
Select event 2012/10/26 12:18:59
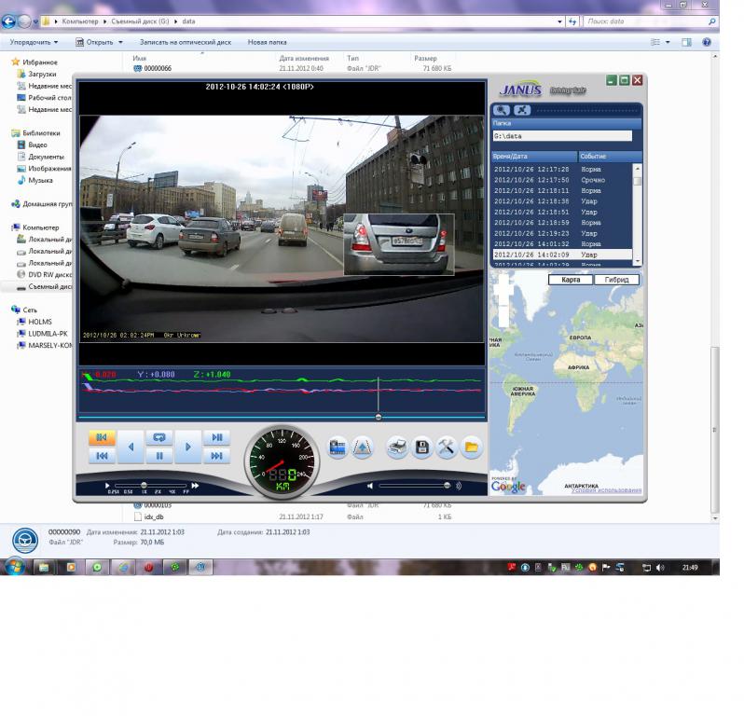[562, 223]
